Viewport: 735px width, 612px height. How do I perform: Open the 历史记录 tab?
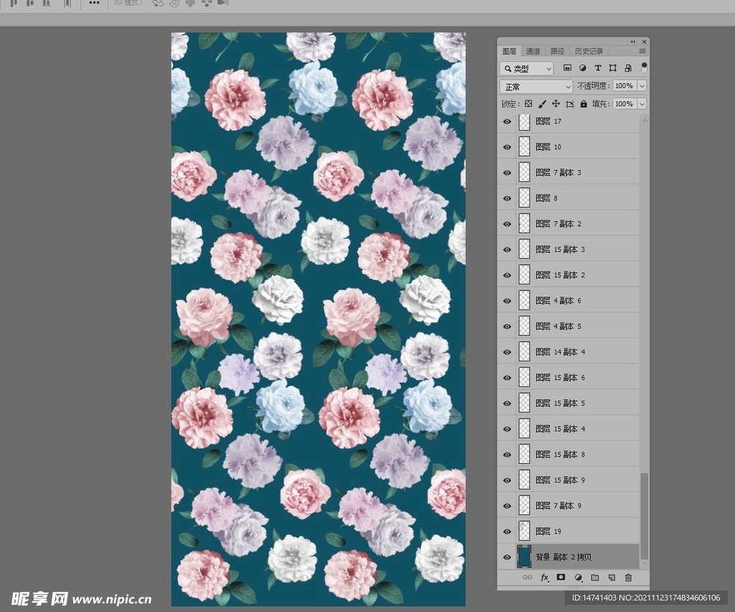[x=589, y=51]
